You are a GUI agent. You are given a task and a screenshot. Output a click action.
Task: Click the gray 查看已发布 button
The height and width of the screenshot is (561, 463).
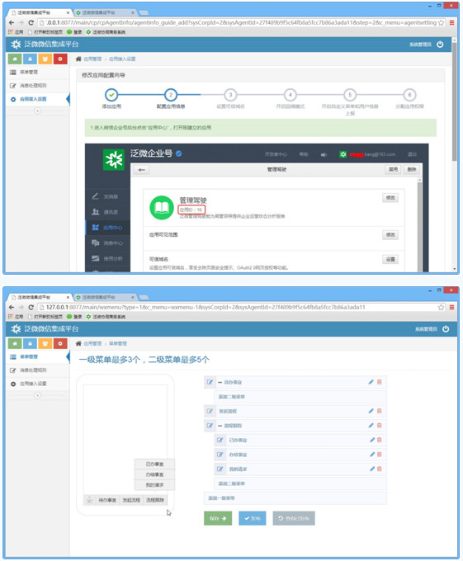tap(294, 518)
